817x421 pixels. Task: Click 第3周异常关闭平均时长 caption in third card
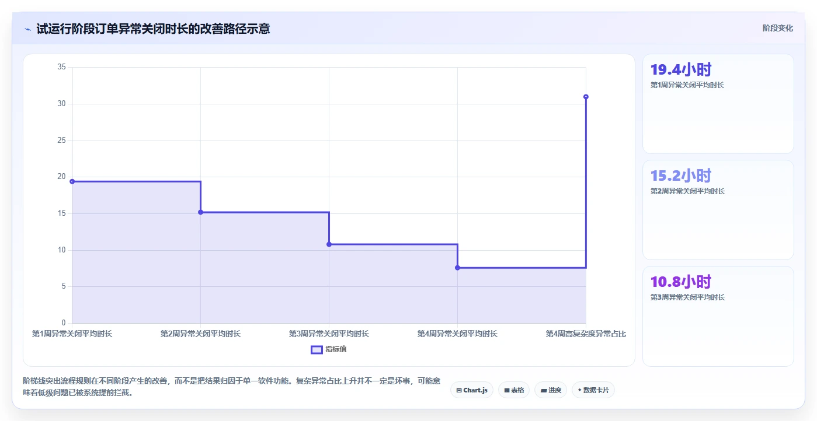coord(687,297)
